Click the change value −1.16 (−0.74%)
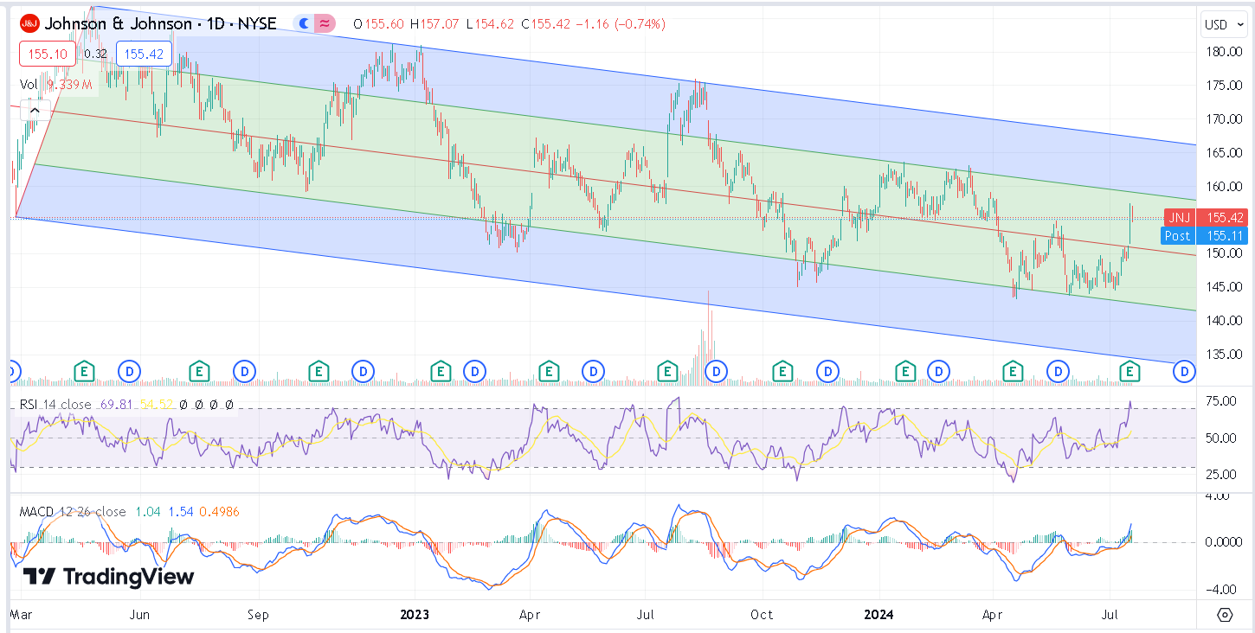This screenshot has height=633, width=1255. (x=622, y=24)
